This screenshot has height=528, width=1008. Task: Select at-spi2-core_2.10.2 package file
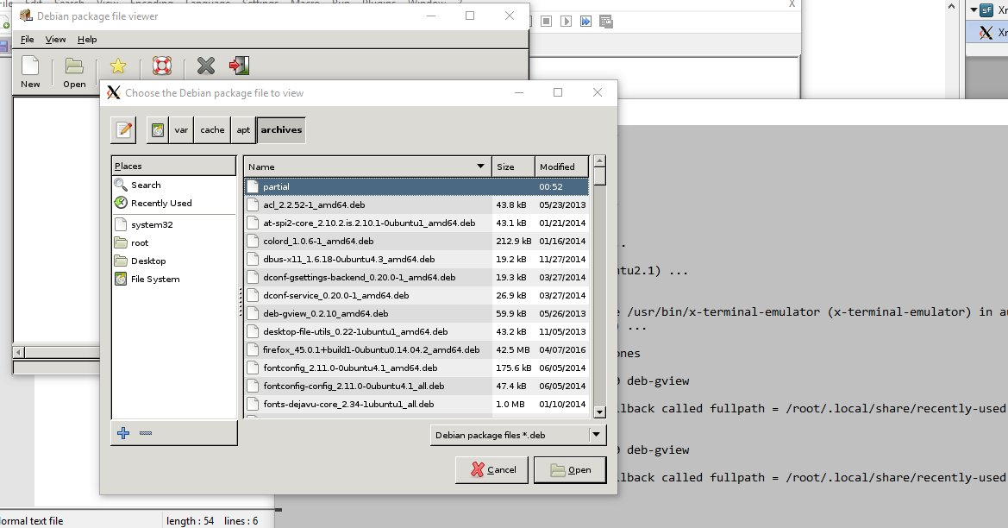point(416,223)
